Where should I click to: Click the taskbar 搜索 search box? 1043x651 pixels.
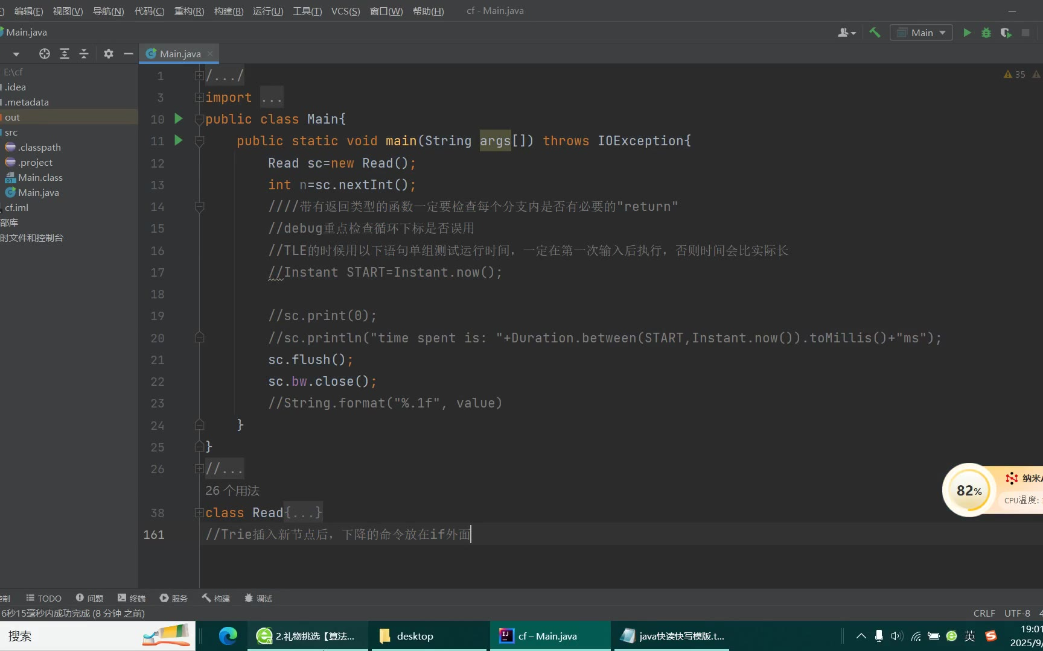tap(98, 636)
